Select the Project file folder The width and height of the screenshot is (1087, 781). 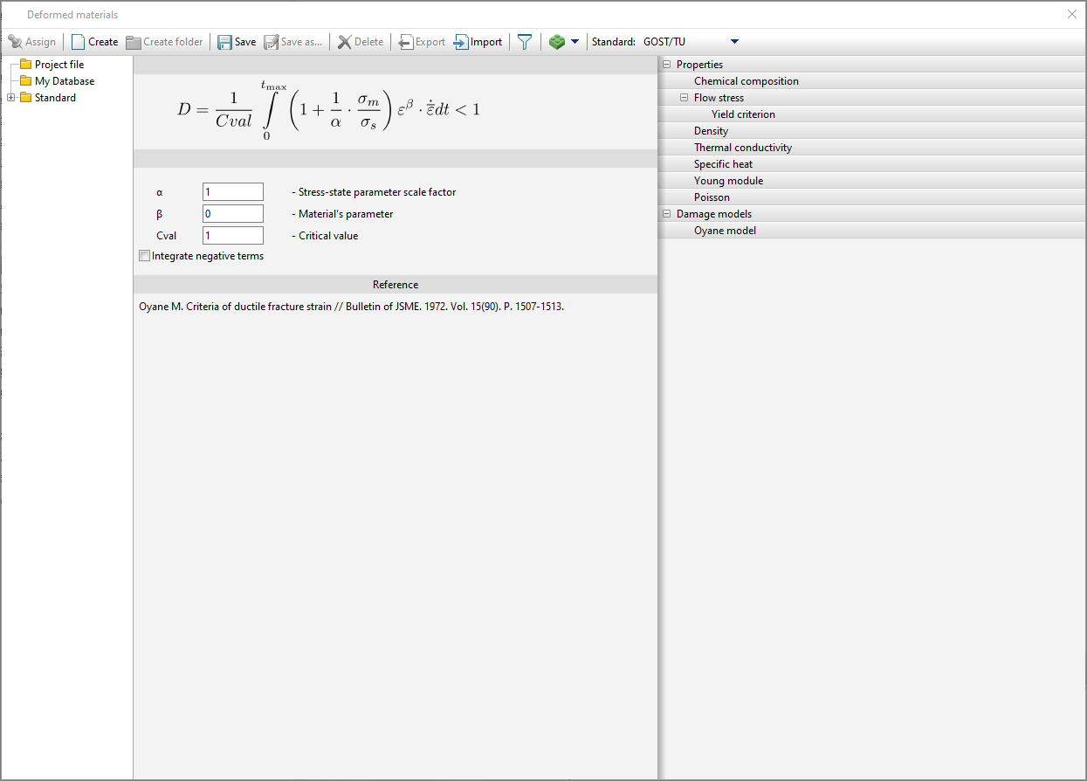tap(59, 65)
